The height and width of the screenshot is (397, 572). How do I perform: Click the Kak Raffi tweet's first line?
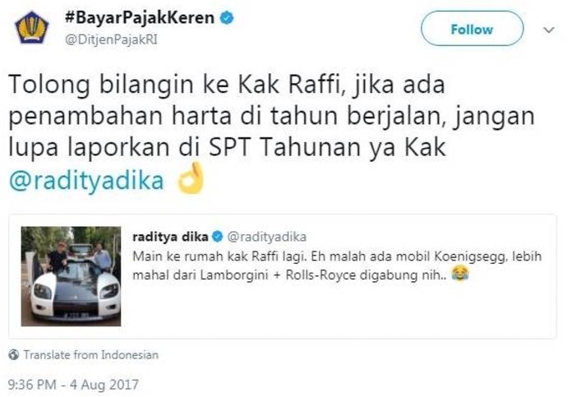coord(227,85)
